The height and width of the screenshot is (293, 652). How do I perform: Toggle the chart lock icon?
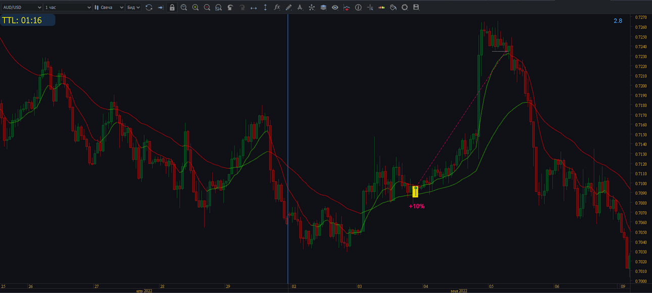pyautogui.click(x=172, y=8)
